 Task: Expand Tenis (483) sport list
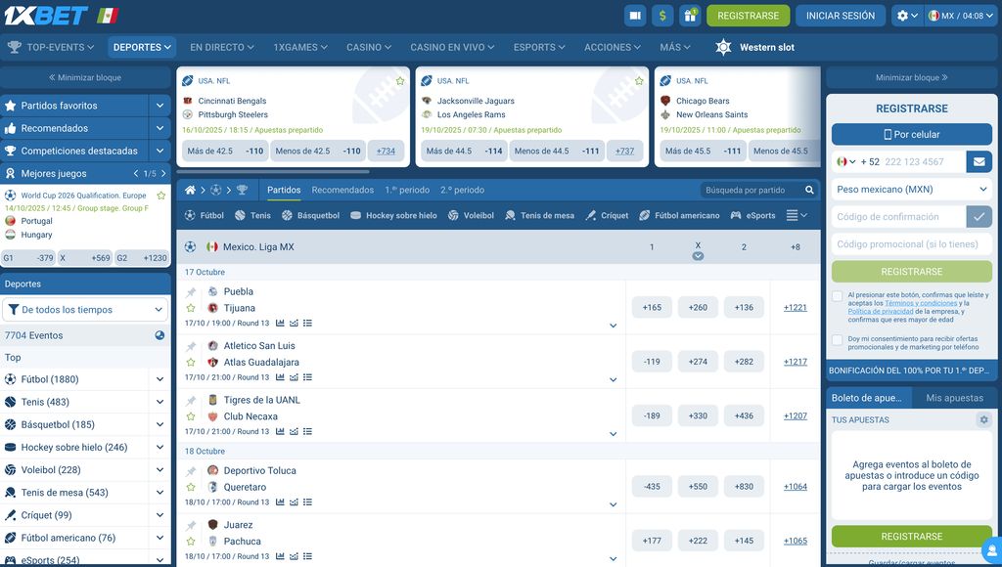pyautogui.click(x=159, y=402)
